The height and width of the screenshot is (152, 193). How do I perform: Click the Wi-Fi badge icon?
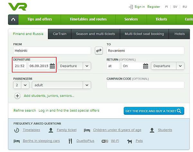(x=105, y=141)
